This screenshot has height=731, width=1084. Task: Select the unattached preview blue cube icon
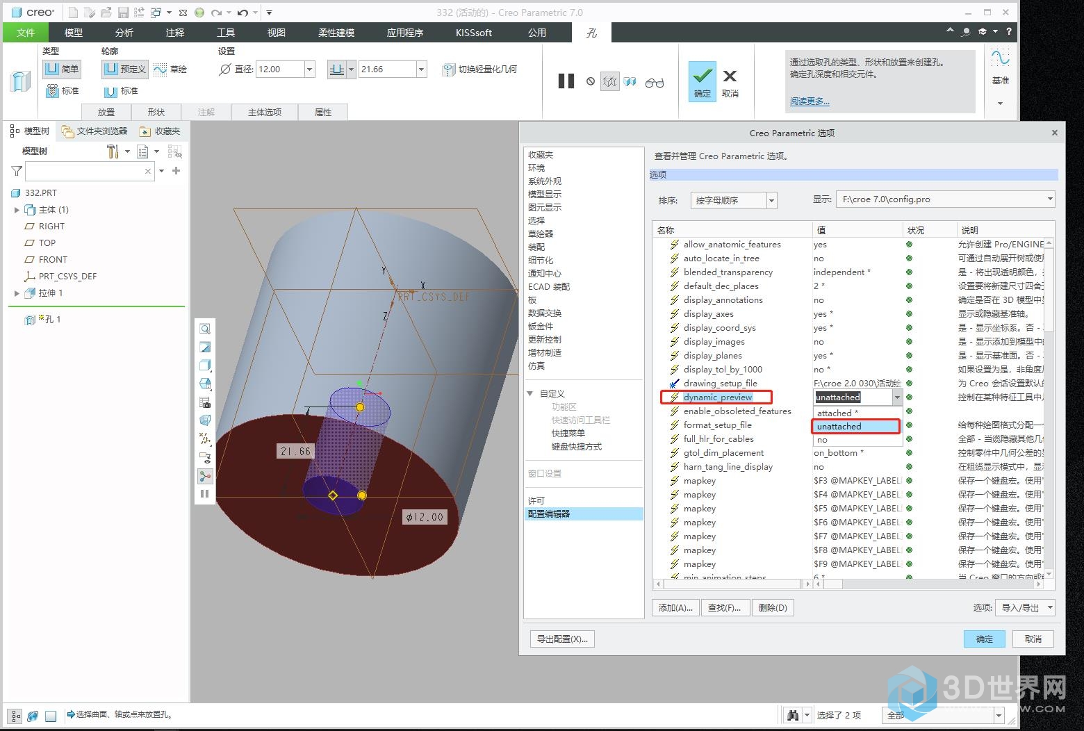(630, 81)
